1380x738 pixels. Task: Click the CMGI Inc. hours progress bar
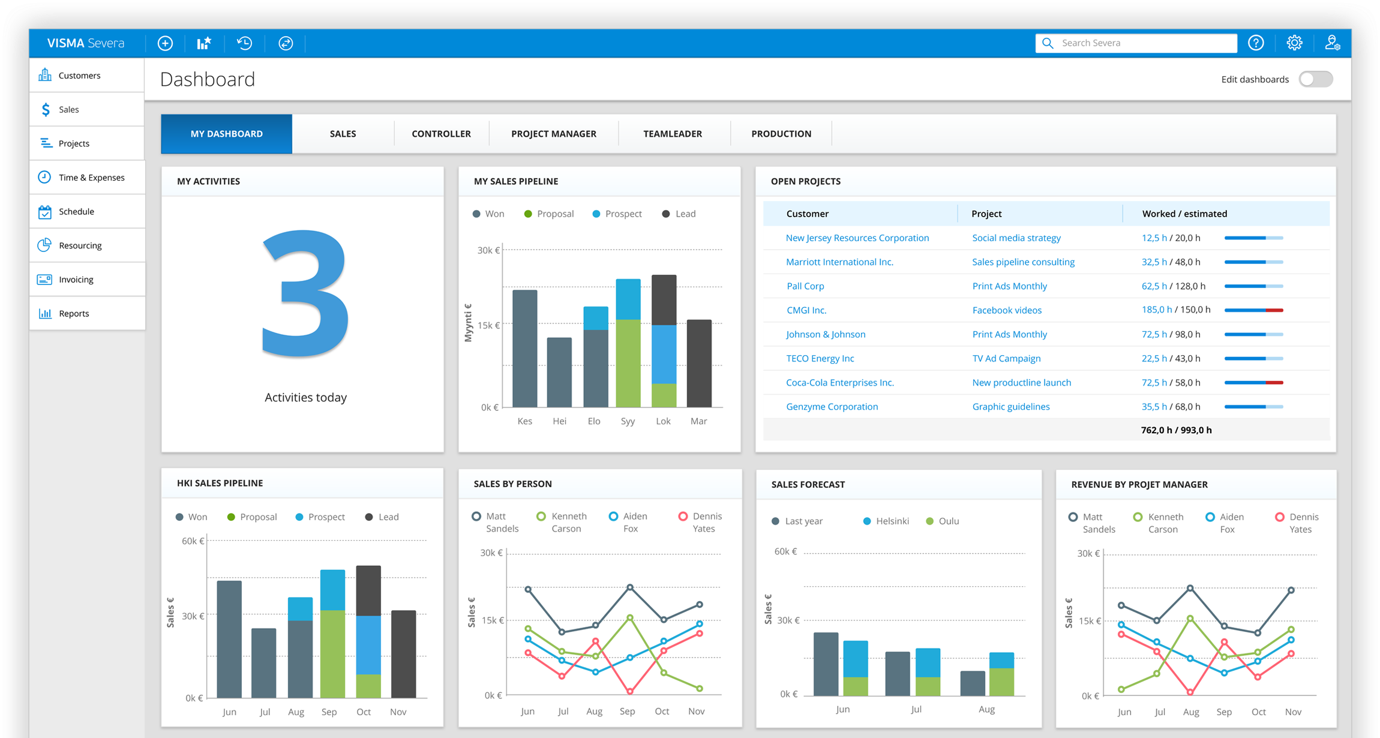1253,310
